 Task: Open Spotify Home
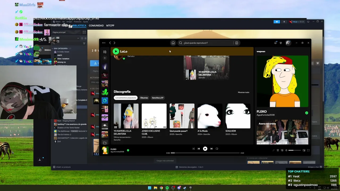tap(173, 43)
